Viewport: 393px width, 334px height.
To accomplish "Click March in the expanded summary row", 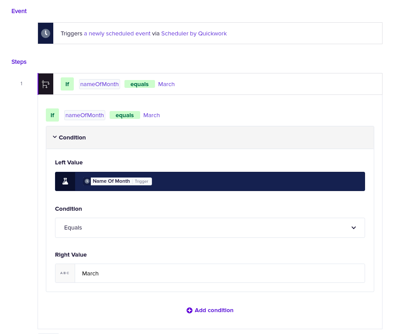I will (x=152, y=115).
